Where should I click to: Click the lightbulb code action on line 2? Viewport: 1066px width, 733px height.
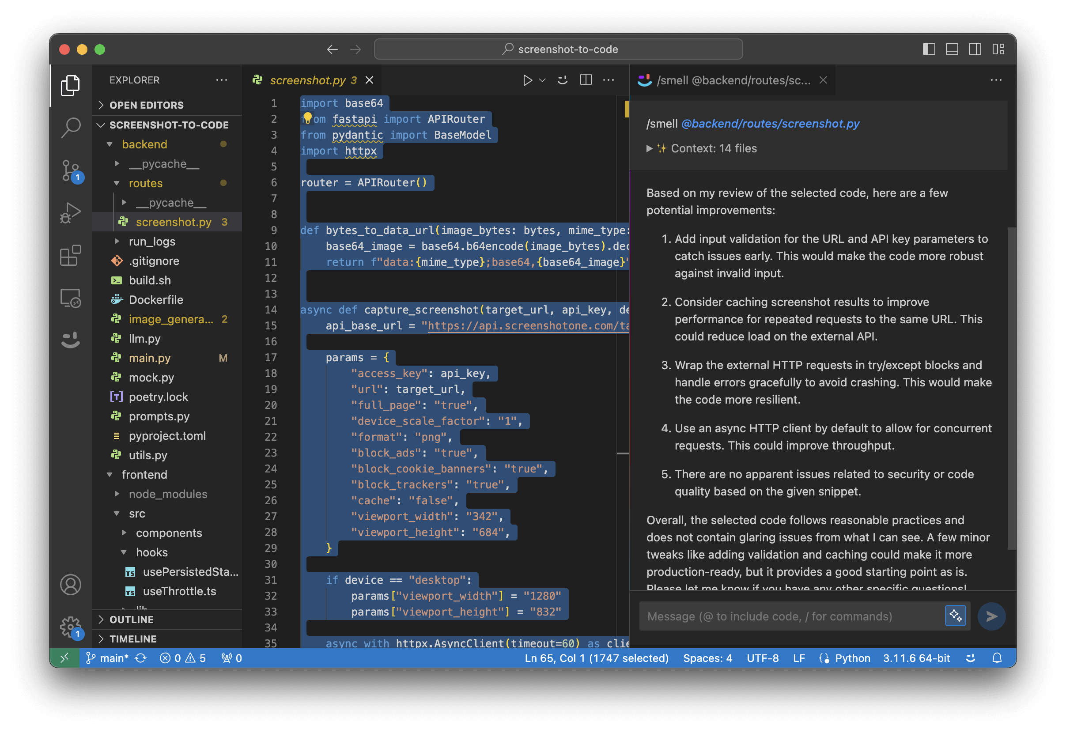pos(307,118)
